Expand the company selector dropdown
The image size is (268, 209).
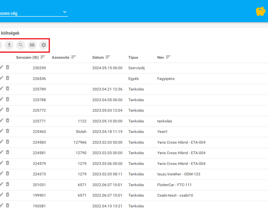pos(65,12)
